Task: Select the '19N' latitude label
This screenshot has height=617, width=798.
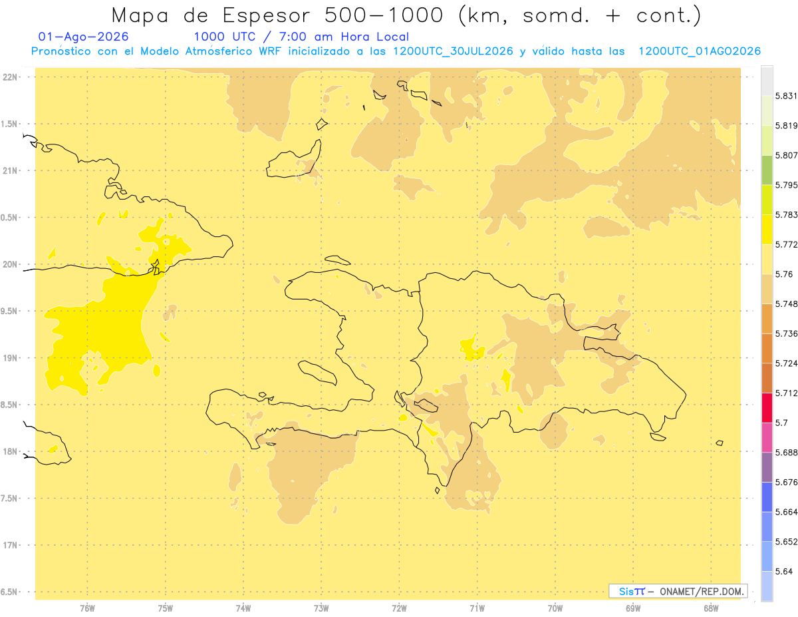Action: click(x=11, y=358)
